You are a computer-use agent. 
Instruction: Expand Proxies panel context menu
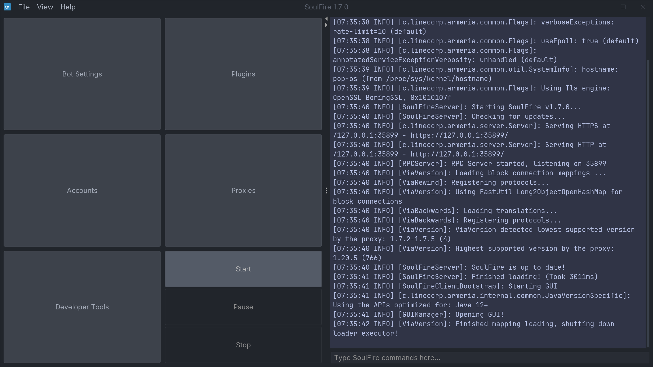326,190
